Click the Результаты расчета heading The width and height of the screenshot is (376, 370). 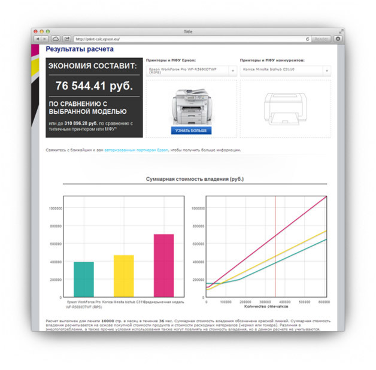80,49
